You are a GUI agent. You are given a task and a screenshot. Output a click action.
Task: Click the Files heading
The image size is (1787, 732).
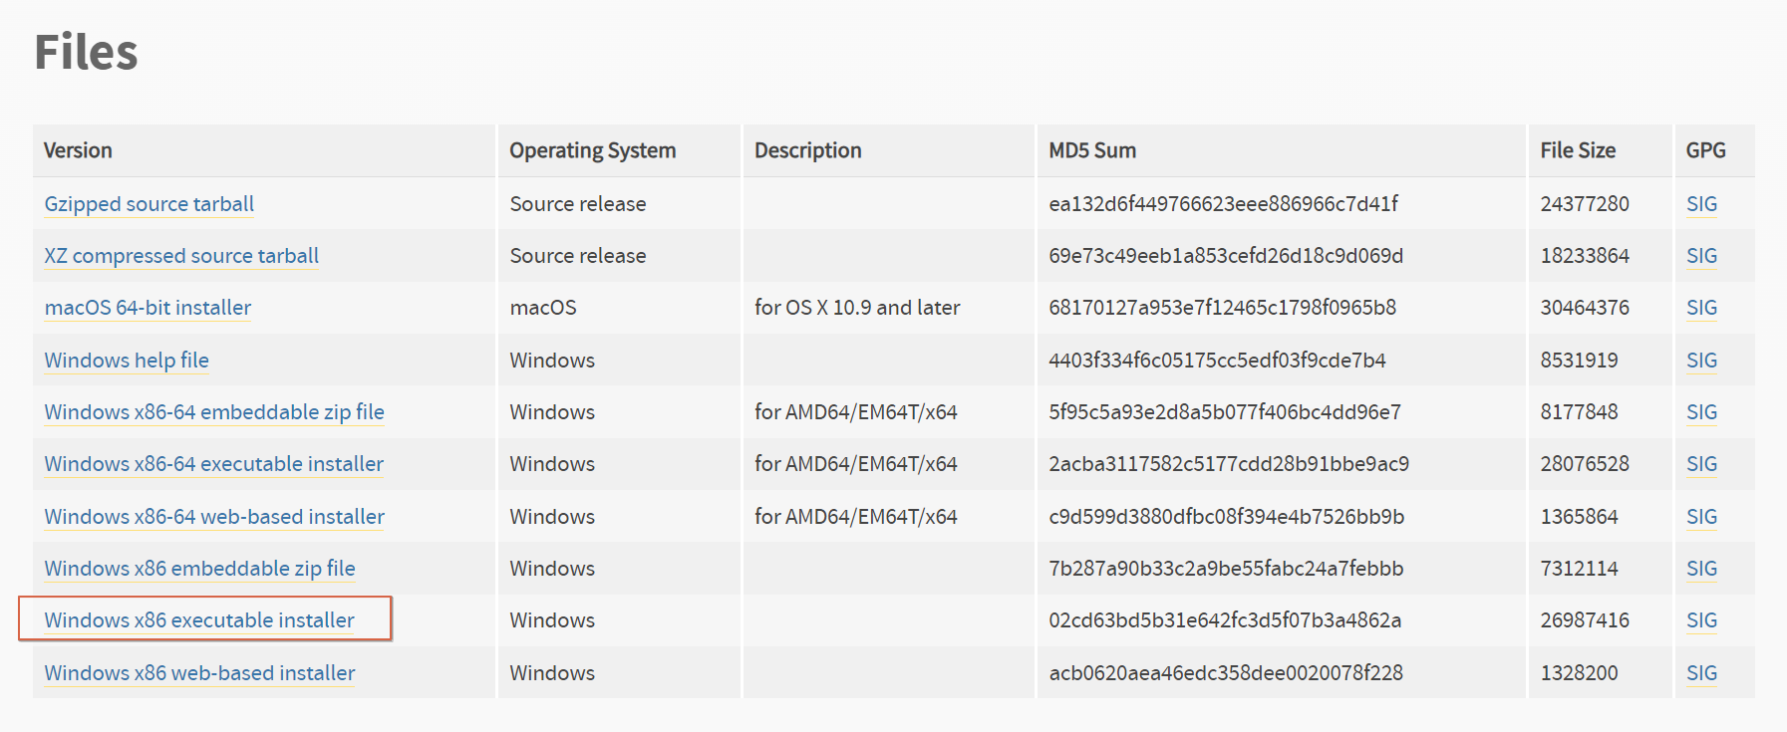tap(86, 52)
